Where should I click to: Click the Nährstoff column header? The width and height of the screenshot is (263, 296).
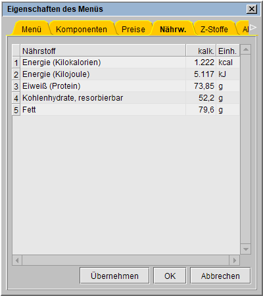point(103,51)
